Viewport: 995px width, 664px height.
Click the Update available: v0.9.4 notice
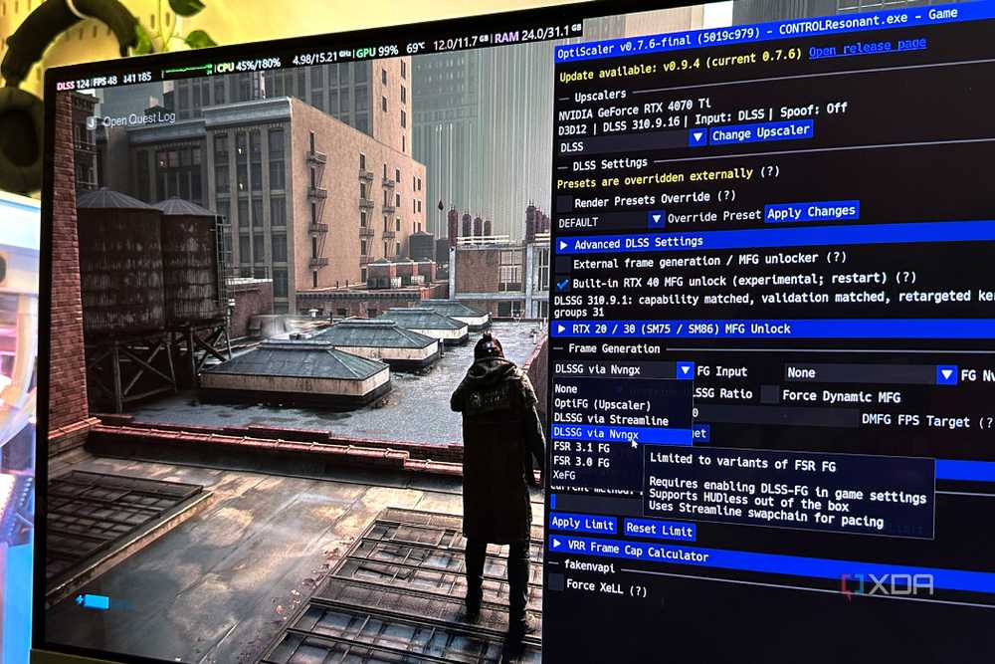pyautogui.click(x=681, y=66)
